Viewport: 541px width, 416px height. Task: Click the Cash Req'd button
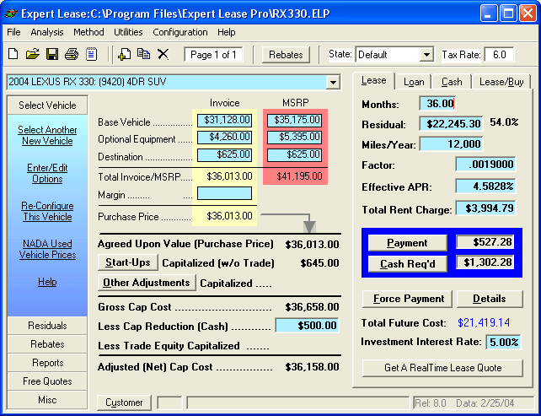pyautogui.click(x=407, y=263)
